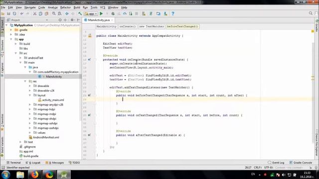Screen dimensions: 319x179
Task: Toggle the Favorites tool window side tab
Action: click(2, 122)
